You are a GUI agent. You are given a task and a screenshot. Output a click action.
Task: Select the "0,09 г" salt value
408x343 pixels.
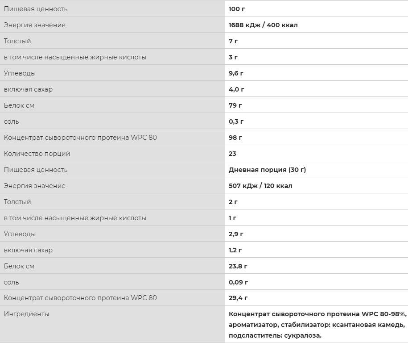click(238, 282)
